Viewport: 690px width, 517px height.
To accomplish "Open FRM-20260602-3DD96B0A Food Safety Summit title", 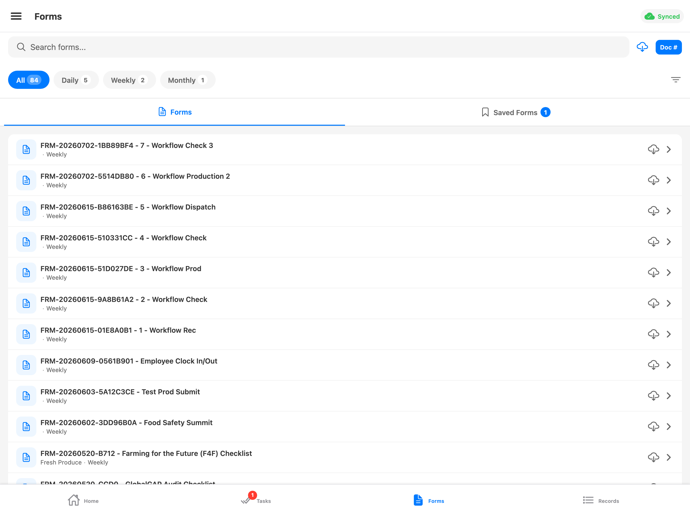I will tap(126, 423).
